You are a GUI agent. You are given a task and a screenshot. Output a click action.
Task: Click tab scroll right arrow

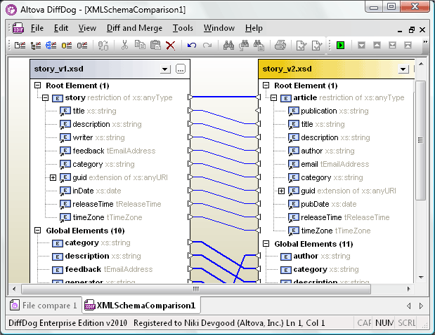(x=421, y=306)
